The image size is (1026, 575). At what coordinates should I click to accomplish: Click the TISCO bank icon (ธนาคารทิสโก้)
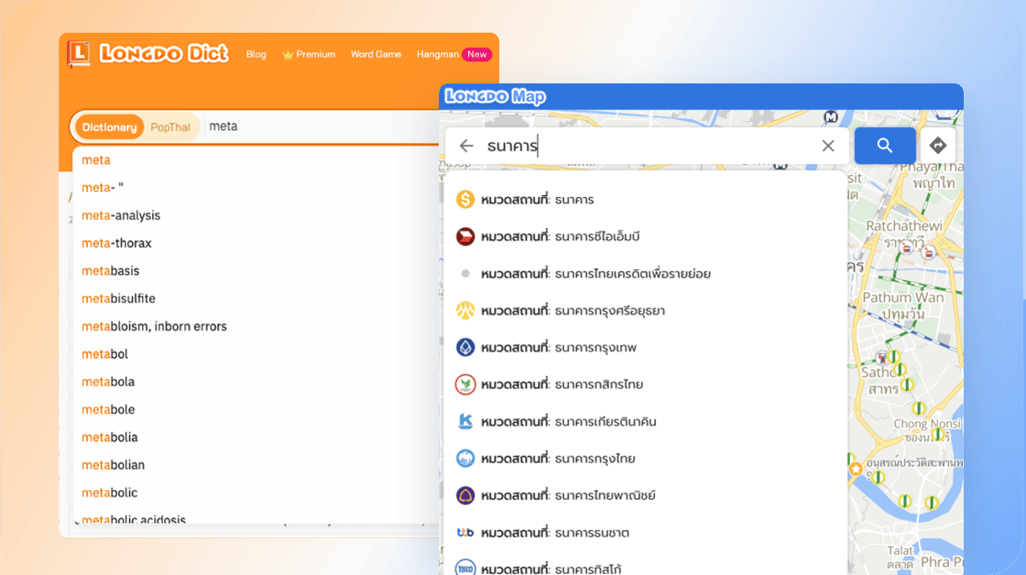[465, 569]
